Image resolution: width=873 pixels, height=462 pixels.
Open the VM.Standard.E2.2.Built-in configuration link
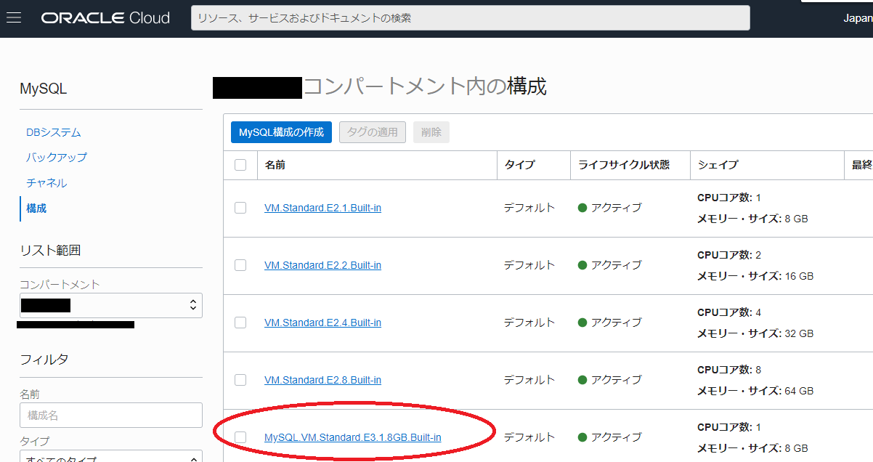322,265
